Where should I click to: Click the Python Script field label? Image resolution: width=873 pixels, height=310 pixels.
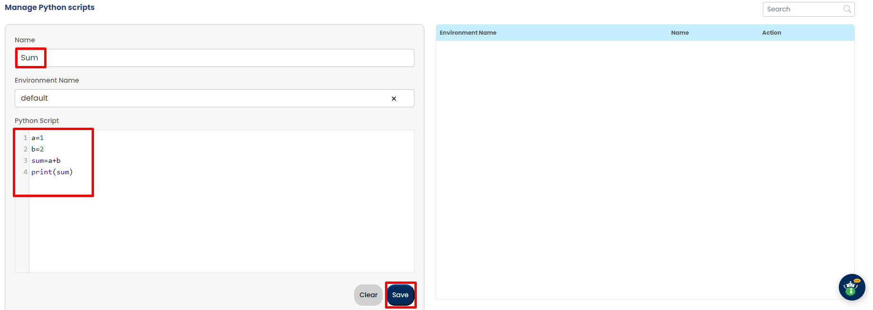(x=37, y=121)
